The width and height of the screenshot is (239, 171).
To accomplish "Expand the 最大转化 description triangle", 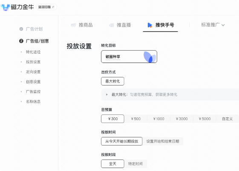I will tap(107, 94).
